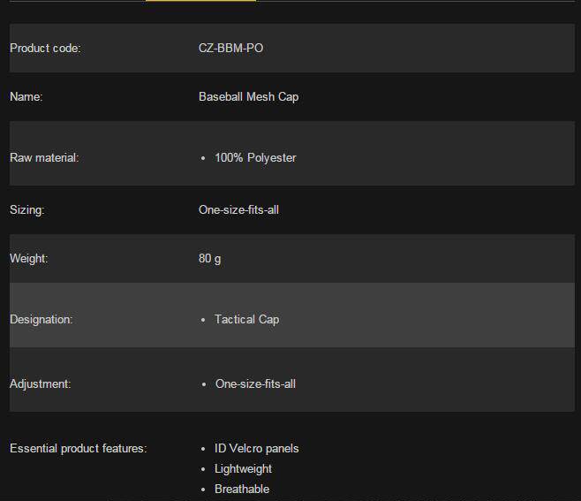581x501 pixels.
Task: Click the "Designation:" label
Action: (x=41, y=319)
